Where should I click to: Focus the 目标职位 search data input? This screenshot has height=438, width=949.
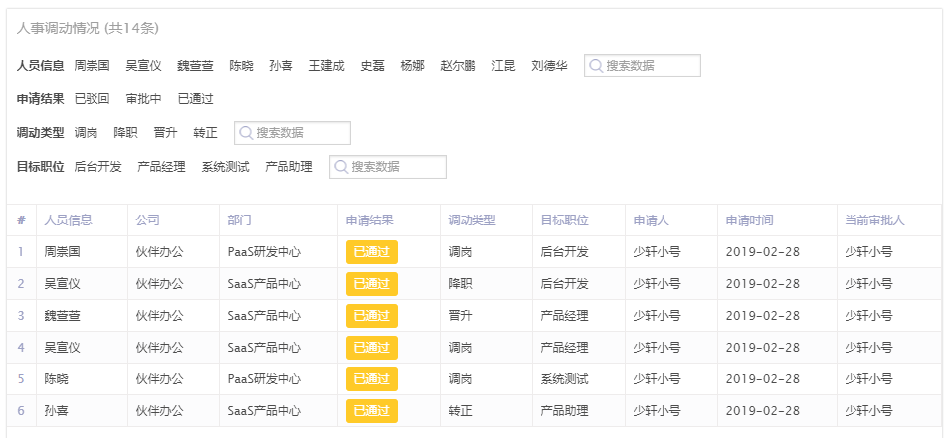pyautogui.click(x=396, y=167)
